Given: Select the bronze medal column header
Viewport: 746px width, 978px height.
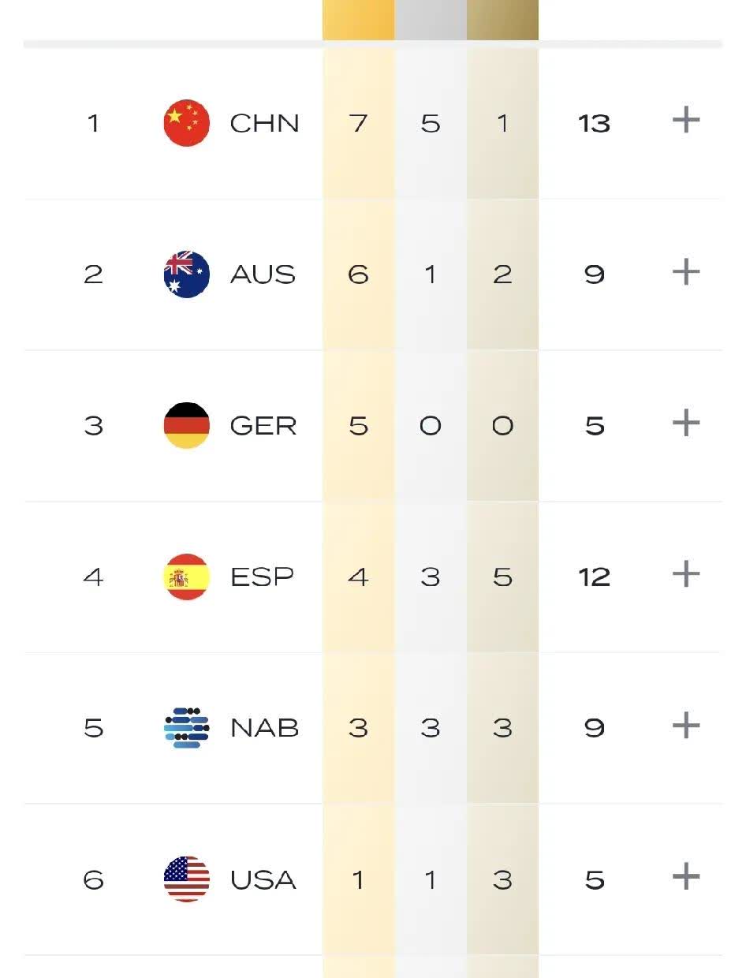Looking at the screenshot, I should coord(502,20).
